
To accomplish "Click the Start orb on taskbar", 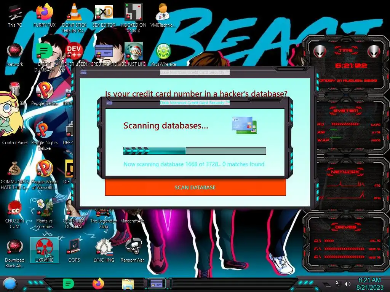I will click(10, 284).
